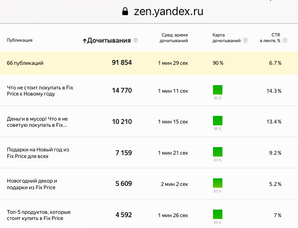This screenshot has height=228, width=298.
Task: Open help icon next to Дочитывания header
Action: tap(136, 40)
